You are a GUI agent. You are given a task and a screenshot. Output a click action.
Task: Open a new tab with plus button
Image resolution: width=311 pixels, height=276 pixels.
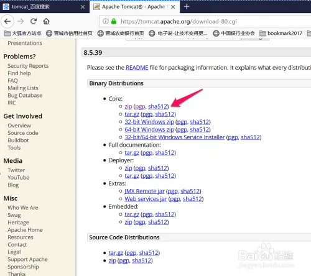(187, 7)
